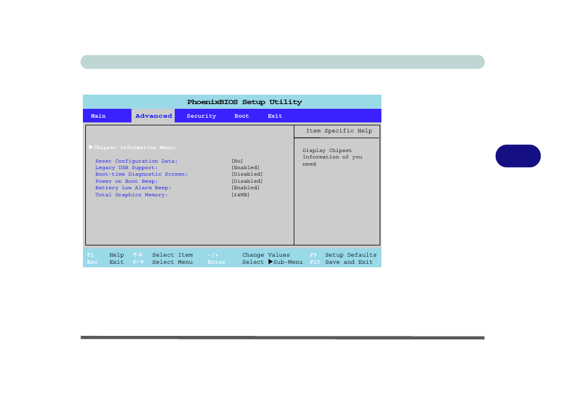Select Legacy USB Support setting
Screen dimensions: 565x398
[127, 168]
